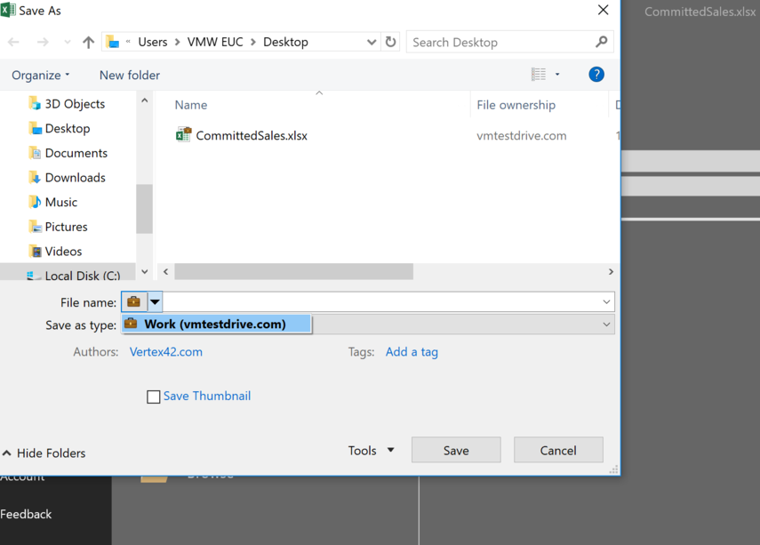Expand the Save as type dropdown
760x545 pixels.
click(x=606, y=325)
